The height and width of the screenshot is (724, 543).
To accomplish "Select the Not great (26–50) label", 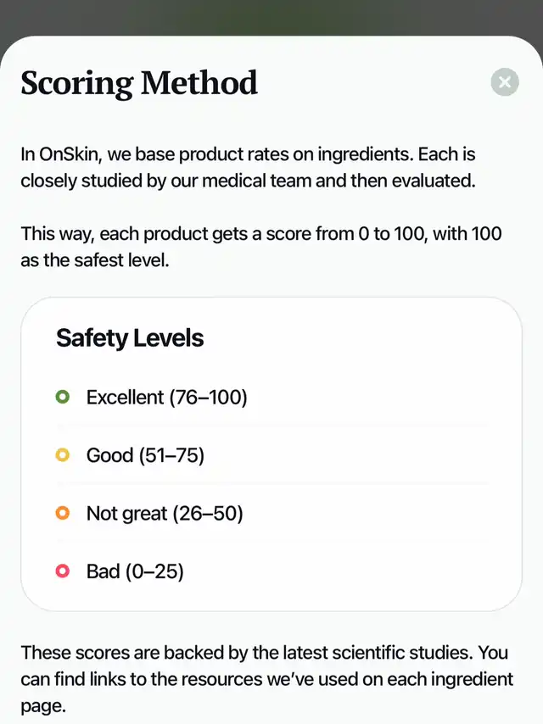I will point(165,513).
